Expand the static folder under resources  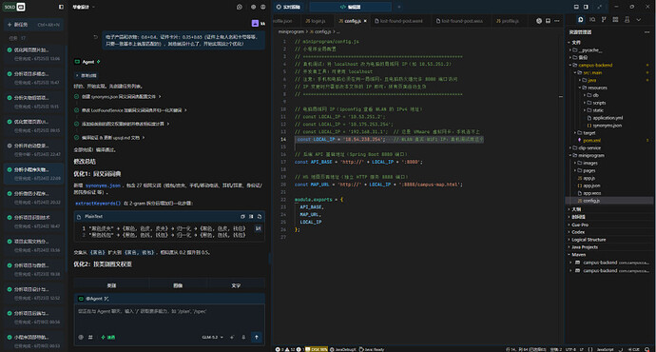click(x=597, y=110)
